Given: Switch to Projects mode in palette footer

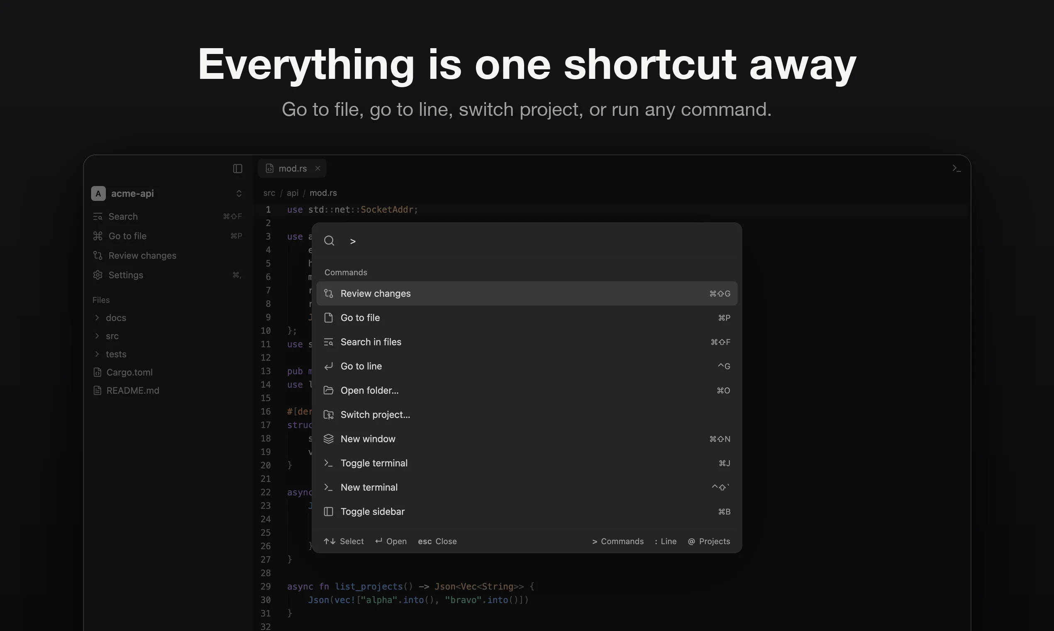Looking at the screenshot, I should click(709, 541).
